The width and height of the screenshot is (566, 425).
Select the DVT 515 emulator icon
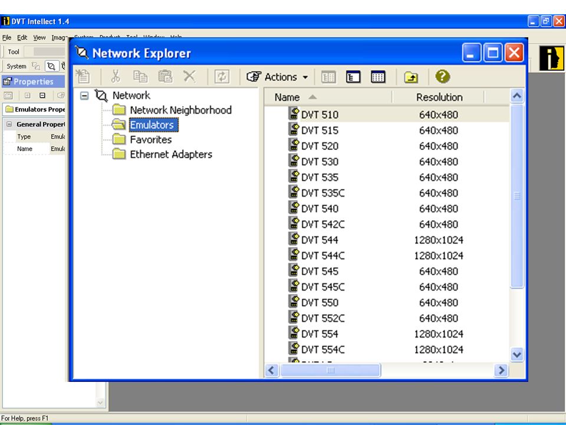pos(294,129)
